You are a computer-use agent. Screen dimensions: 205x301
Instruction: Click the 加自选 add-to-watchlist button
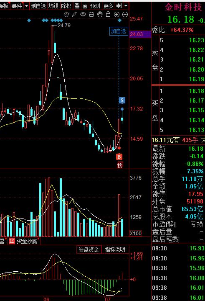pyautogui.click(x=119, y=31)
